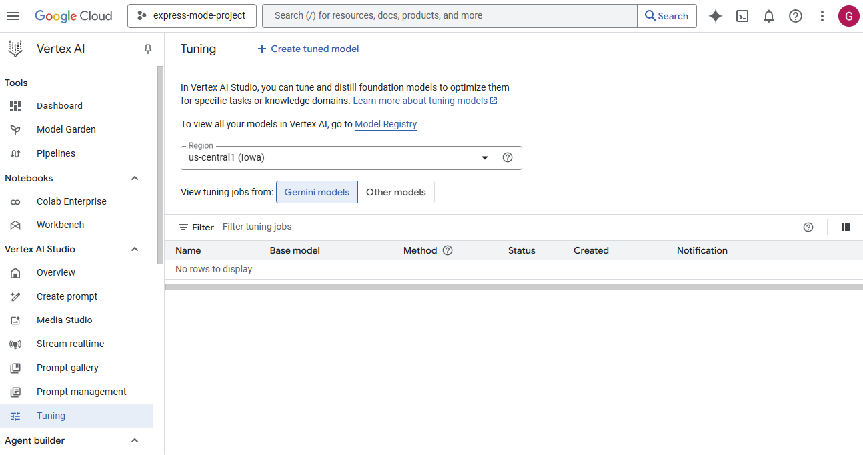Activate Cloud Shell terminal icon
This screenshot has height=455, width=863.
coord(742,16)
